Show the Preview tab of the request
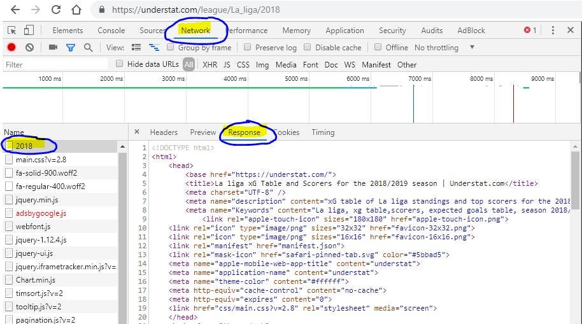 tap(202, 132)
